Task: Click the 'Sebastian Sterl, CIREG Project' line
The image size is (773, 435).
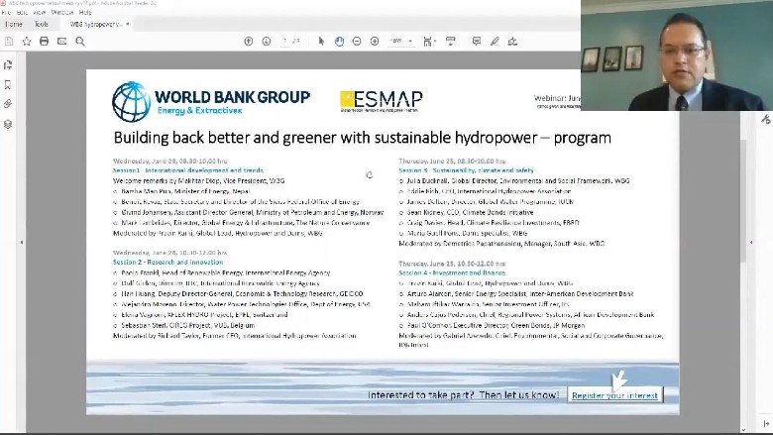Action: 183,326
